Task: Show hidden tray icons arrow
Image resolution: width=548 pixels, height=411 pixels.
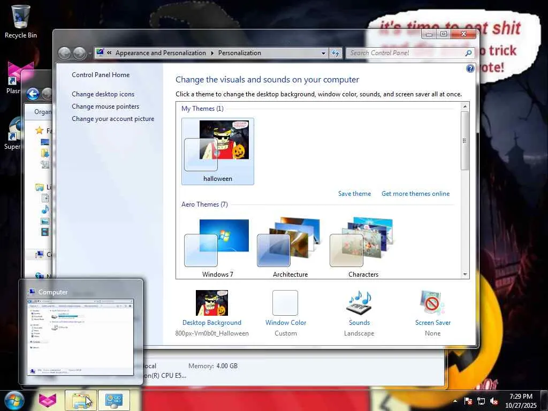Action: click(x=455, y=401)
